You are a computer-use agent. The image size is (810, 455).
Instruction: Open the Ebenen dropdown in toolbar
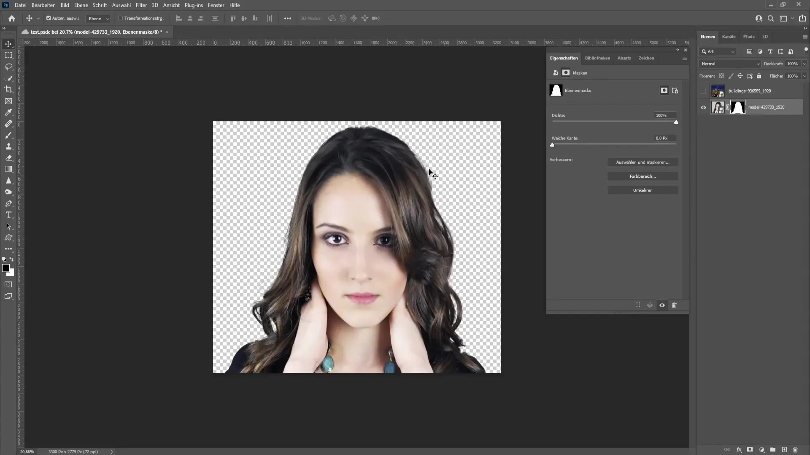97,19
